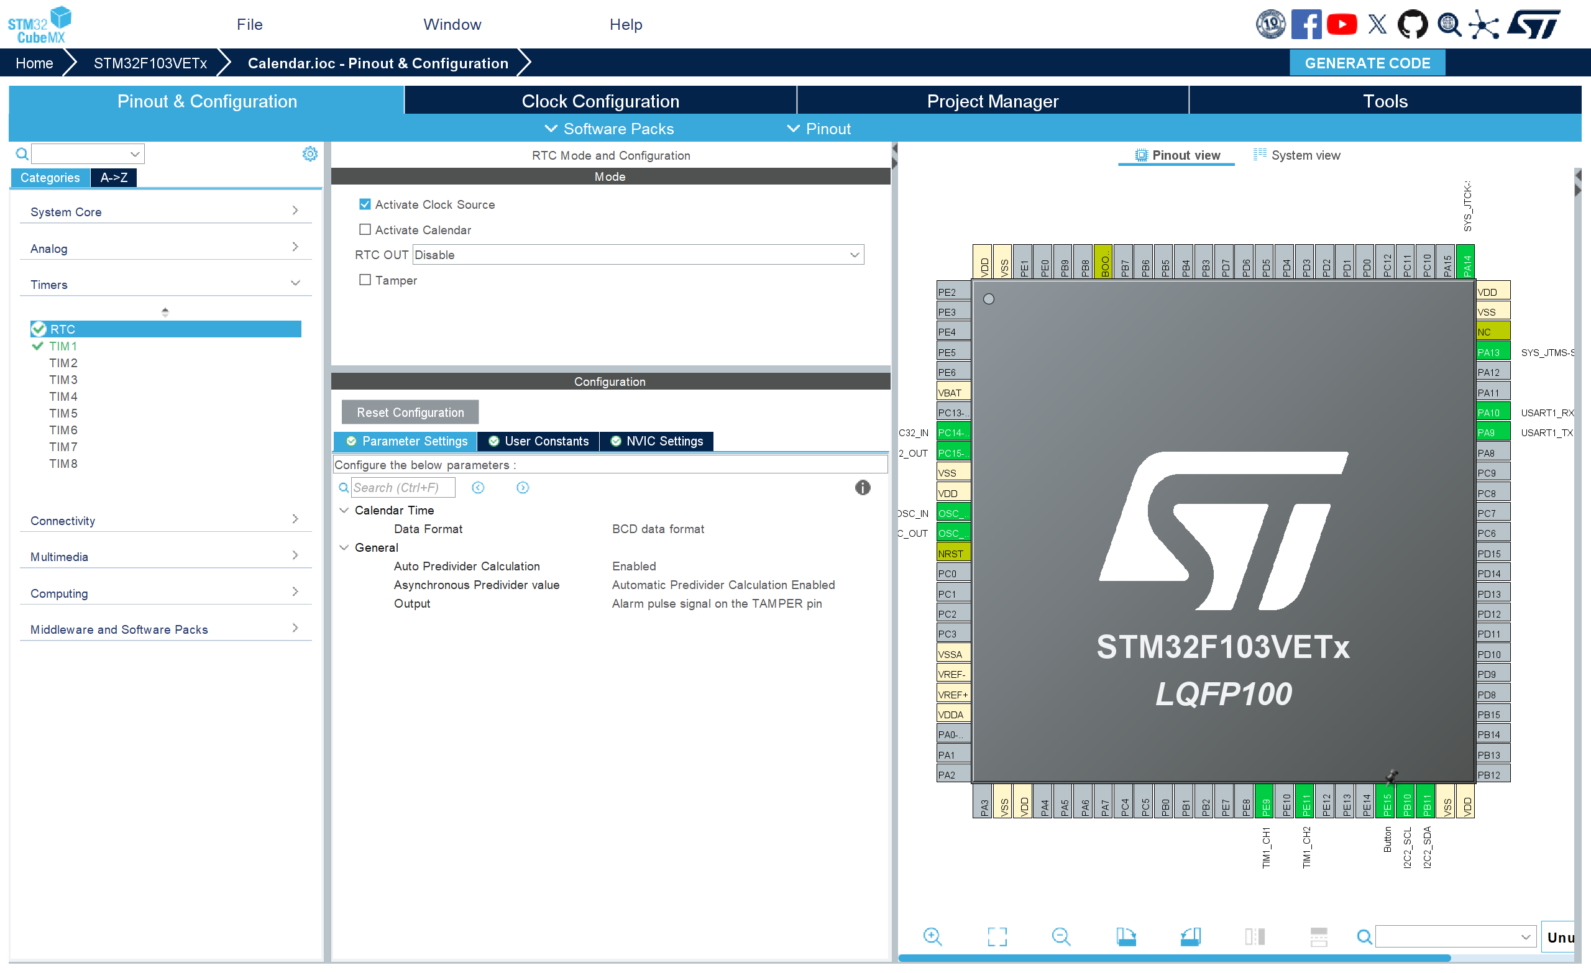
Task: Select TIM2 in the Timers list
Action: pyautogui.click(x=63, y=363)
